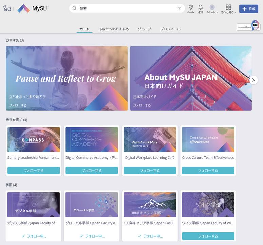Click the 作成 create button

pyautogui.click(x=248, y=9)
